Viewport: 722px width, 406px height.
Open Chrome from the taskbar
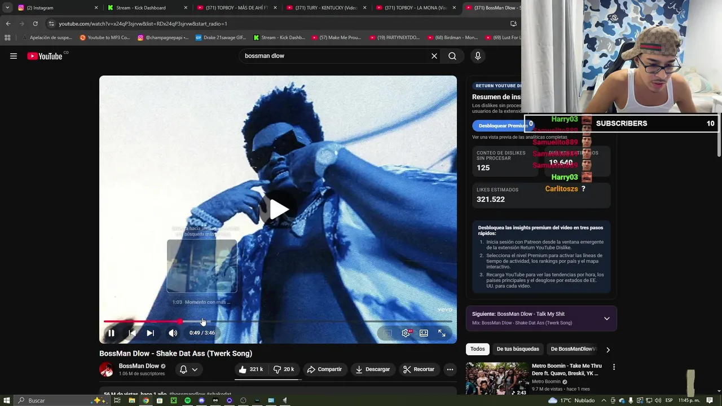click(146, 400)
